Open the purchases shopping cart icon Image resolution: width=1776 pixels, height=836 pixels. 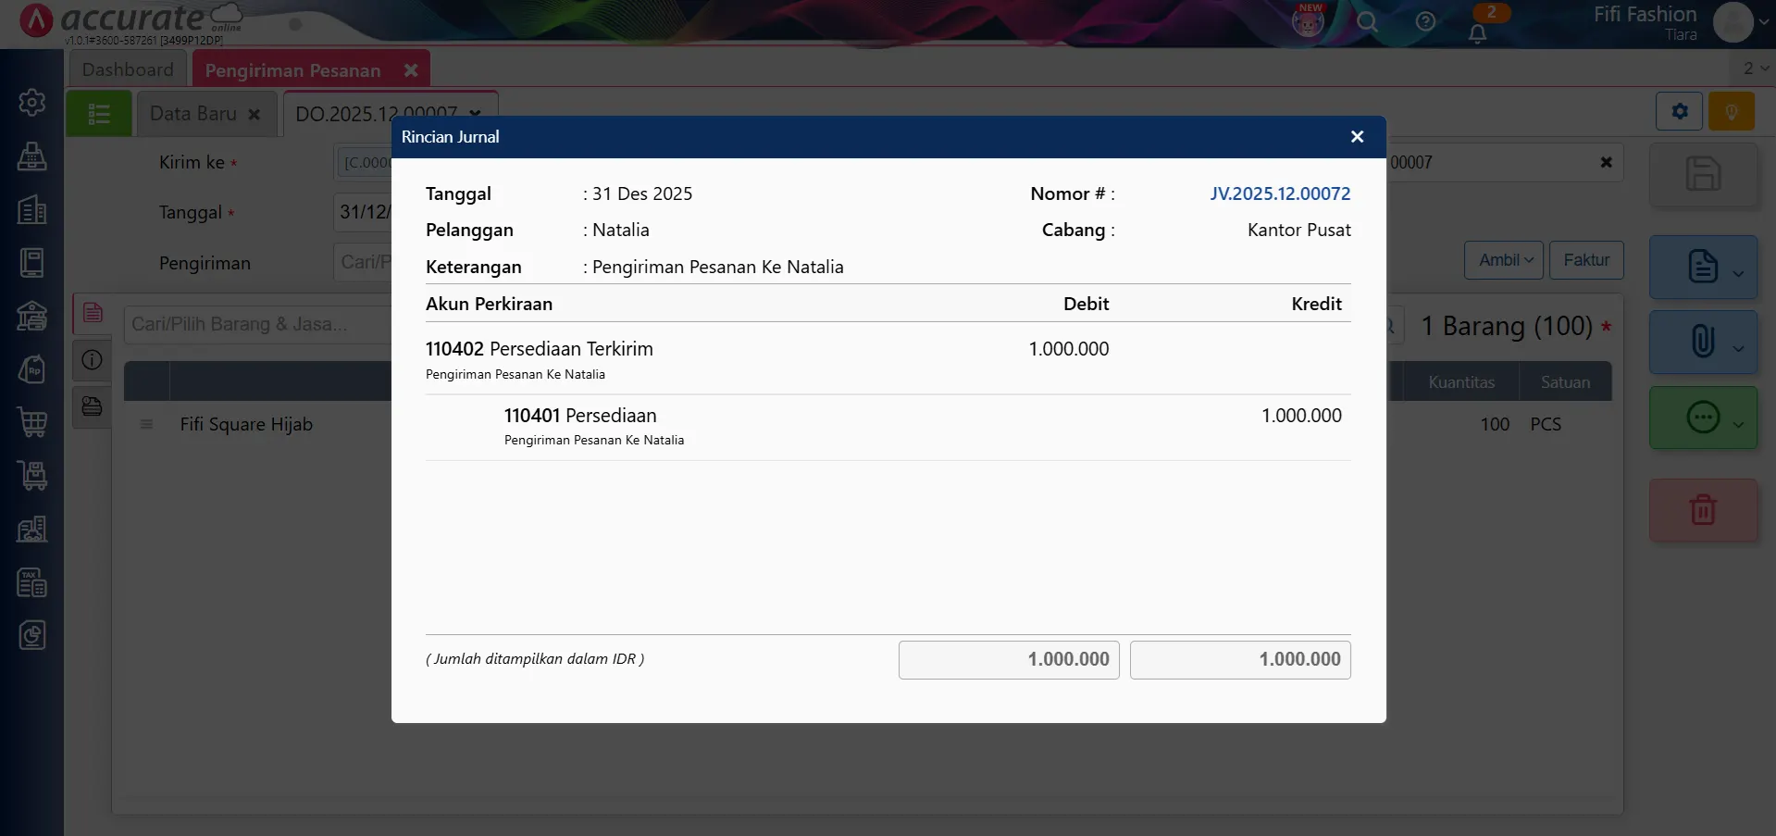[32, 423]
